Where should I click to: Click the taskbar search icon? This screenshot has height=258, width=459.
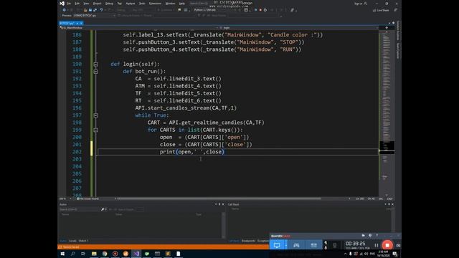tap(72, 254)
